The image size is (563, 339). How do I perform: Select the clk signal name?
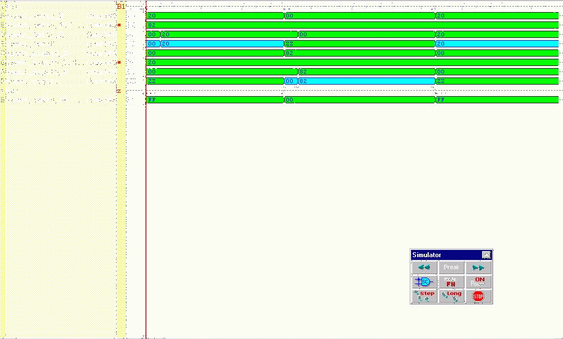[x=13, y=7]
